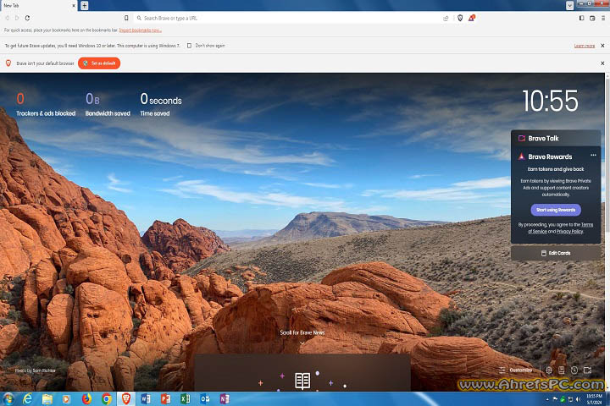Show hidden system tray icons
Viewport: 610px width, 406px height.
pos(547,399)
